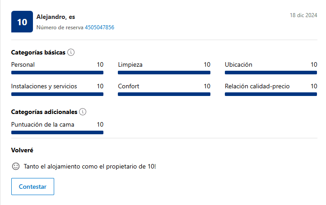Image resolution: width=326 pixels, height=205 pixels.
Task: Click the review comment text
Action: [90, 166]
